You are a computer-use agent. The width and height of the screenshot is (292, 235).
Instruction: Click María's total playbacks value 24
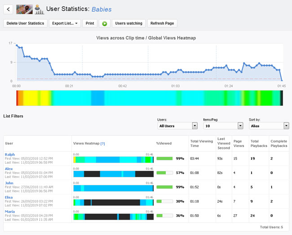point(252,216)
